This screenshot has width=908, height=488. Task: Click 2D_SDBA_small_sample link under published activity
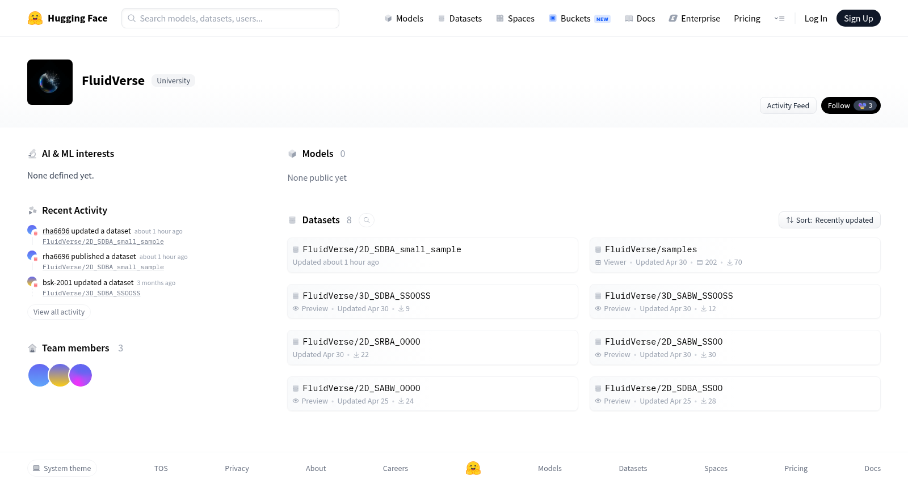point(103,267)
